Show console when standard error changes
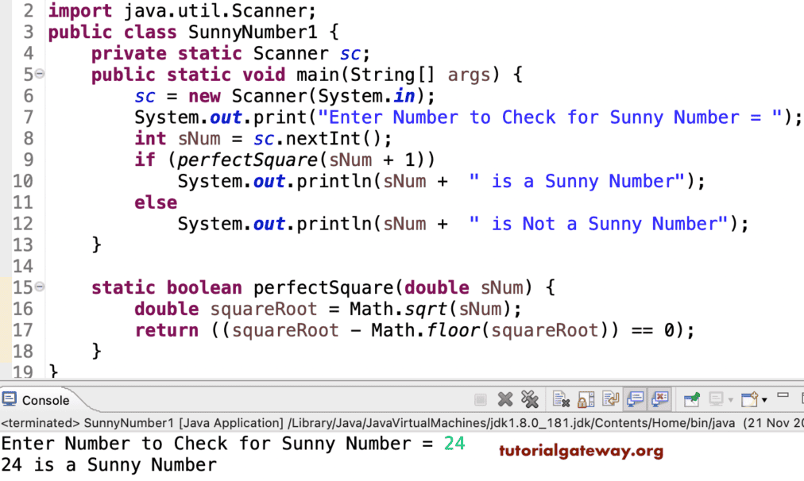 point(660,400)
